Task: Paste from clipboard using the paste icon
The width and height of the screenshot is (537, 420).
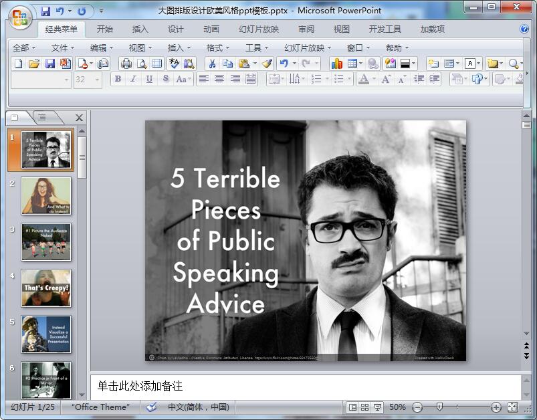Action: (244, 64)
